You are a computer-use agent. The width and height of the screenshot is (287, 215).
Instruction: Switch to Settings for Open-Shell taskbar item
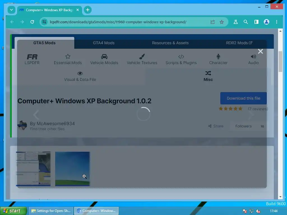pos(51,211)
